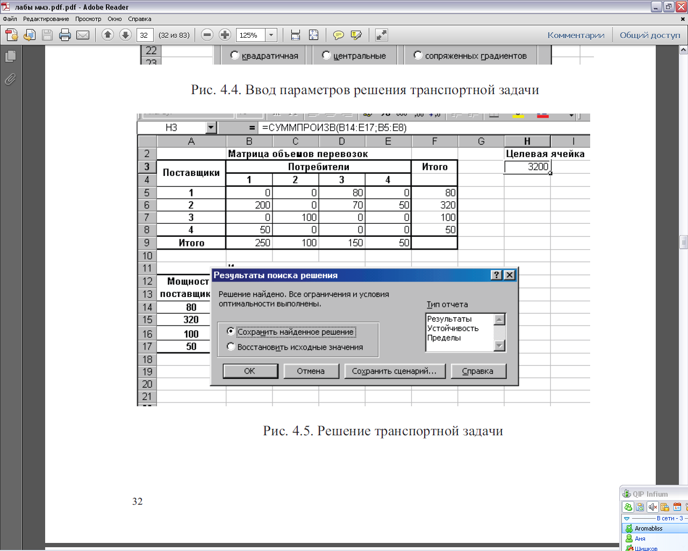Click the target cell showing 3200
Screen dimensions: 688x551
(527, 167)
